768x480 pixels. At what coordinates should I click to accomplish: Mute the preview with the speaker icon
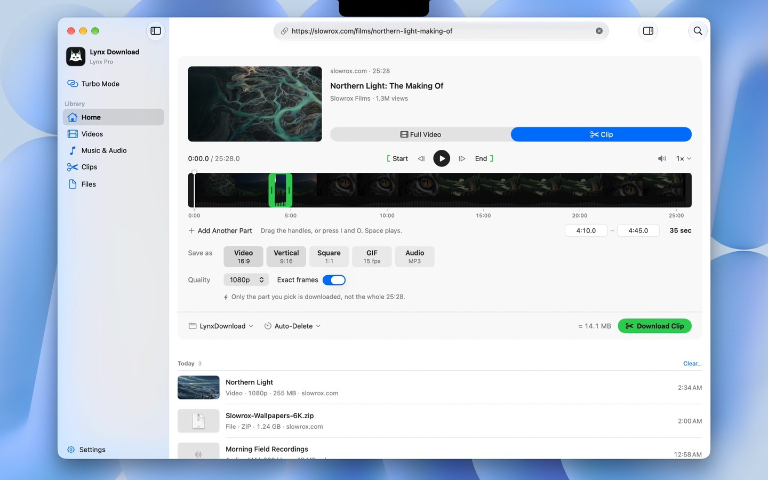pos(662,158)
